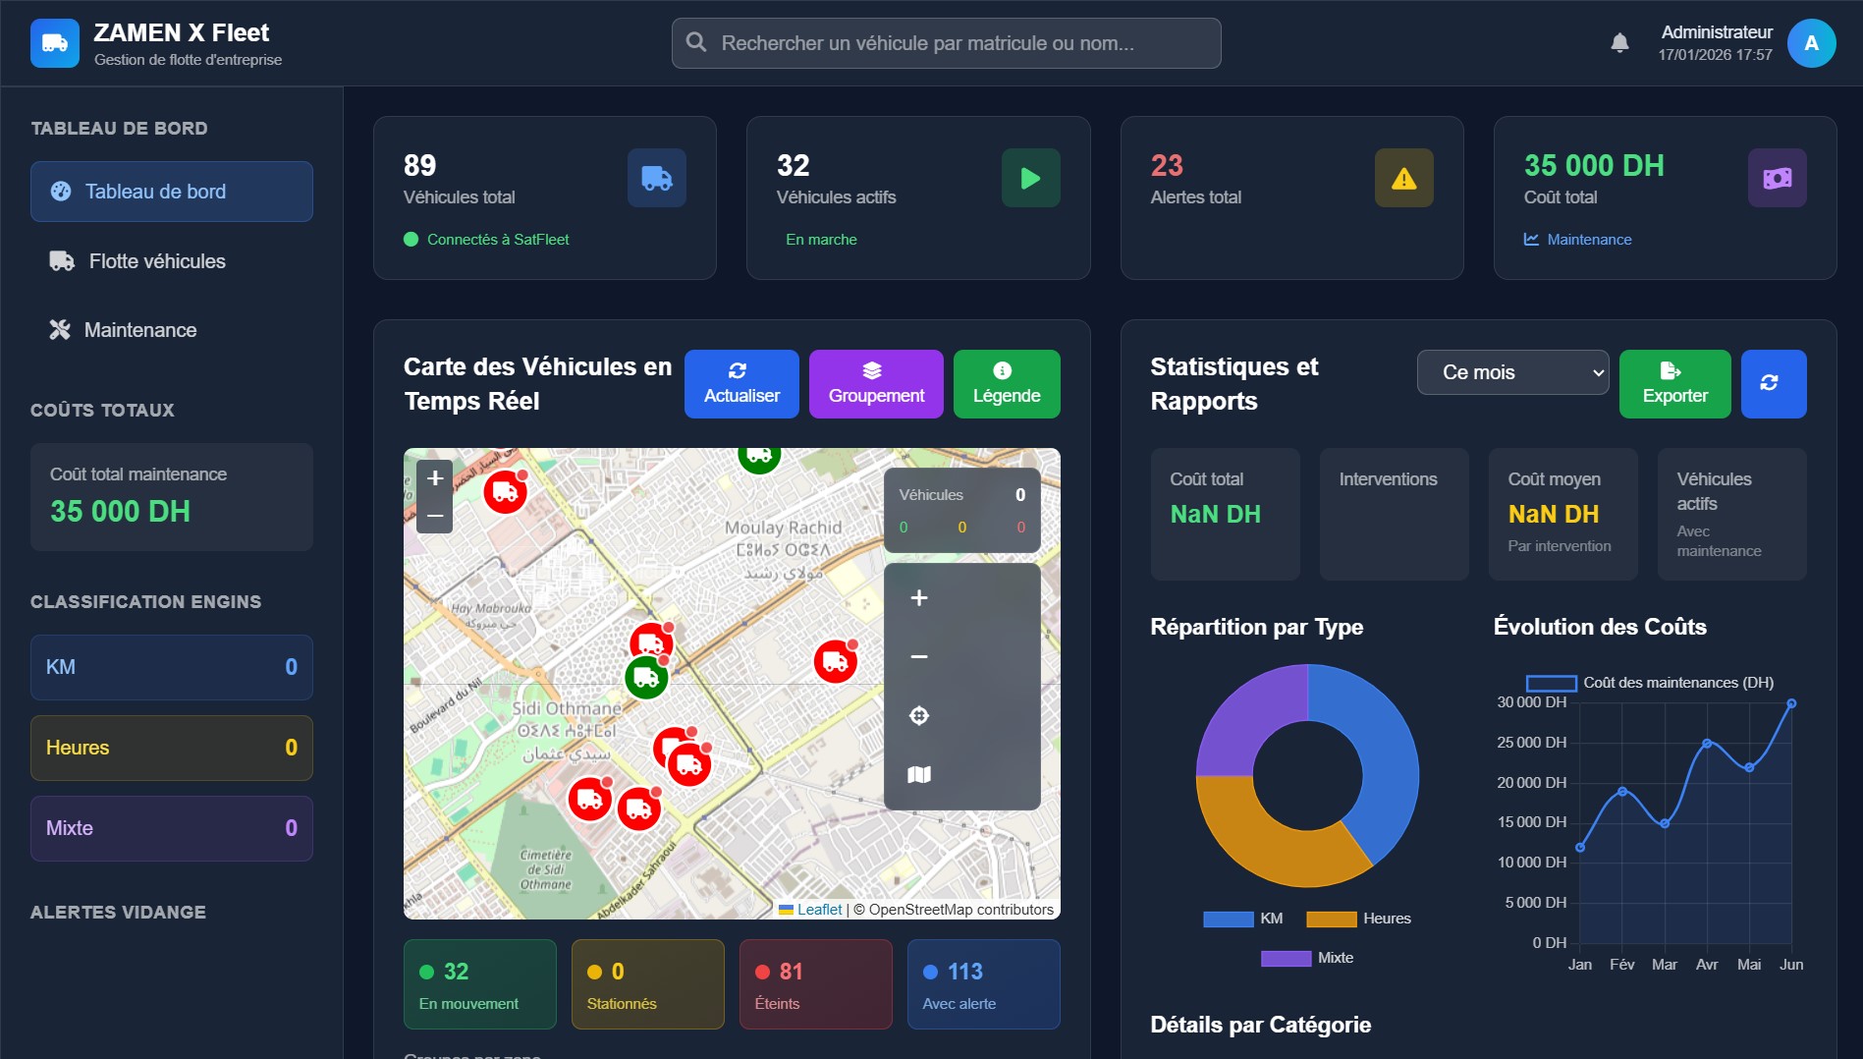Click the Leaflet zoom out minus button
The width and height of the screenshot is (1863, 1059).
point(435,515)
